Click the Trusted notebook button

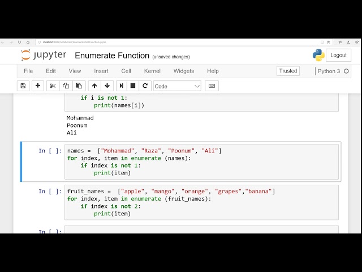(x=288, y=71)
